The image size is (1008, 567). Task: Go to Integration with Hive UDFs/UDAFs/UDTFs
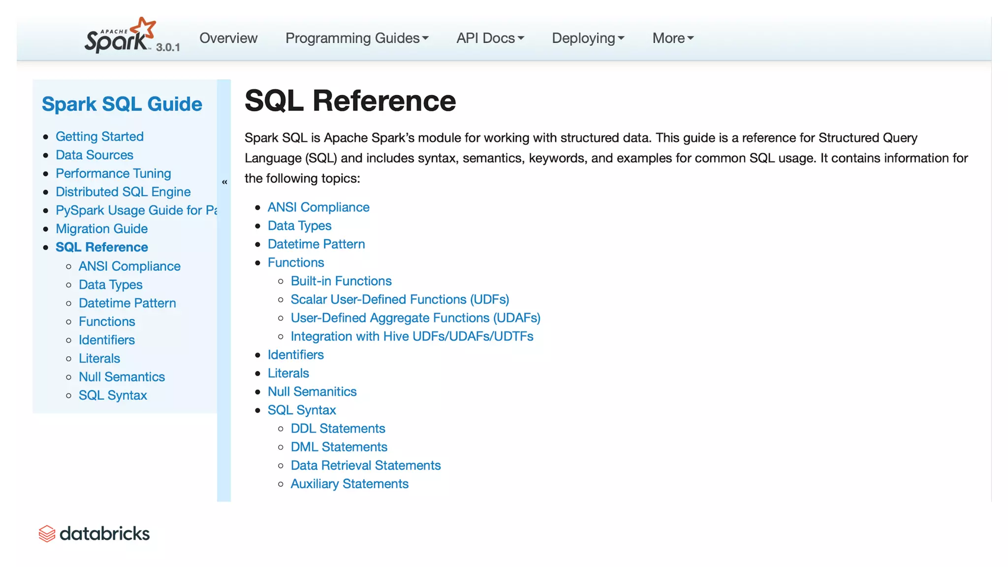(x=412, y=337)
